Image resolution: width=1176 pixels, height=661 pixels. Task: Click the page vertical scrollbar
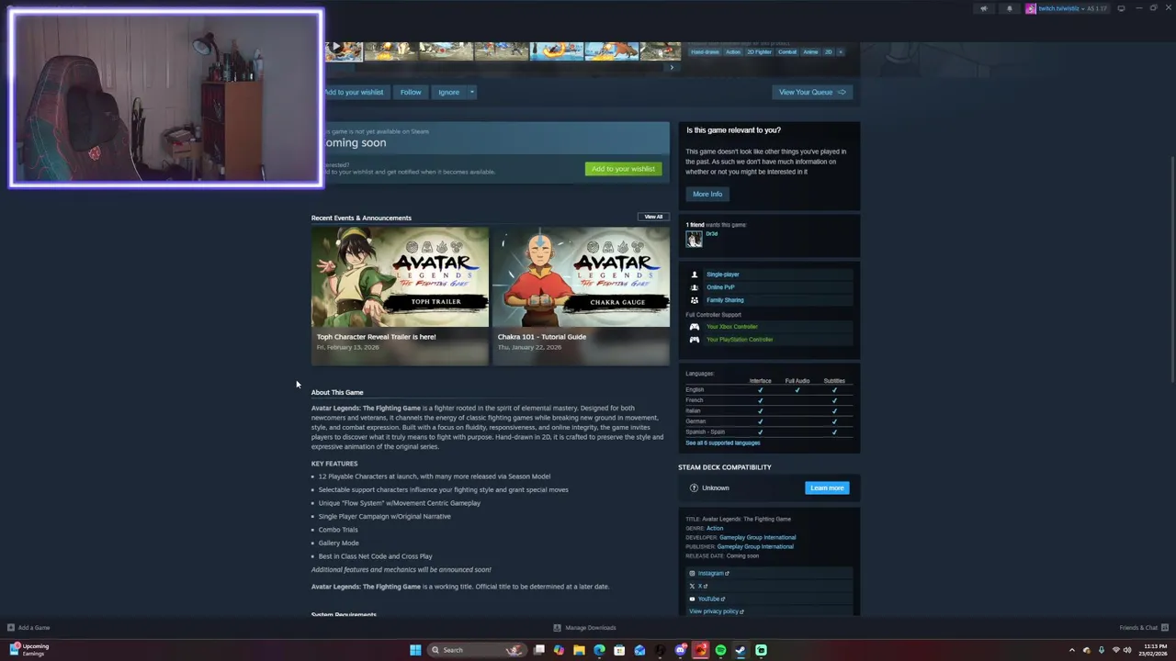click(1171, 271)
